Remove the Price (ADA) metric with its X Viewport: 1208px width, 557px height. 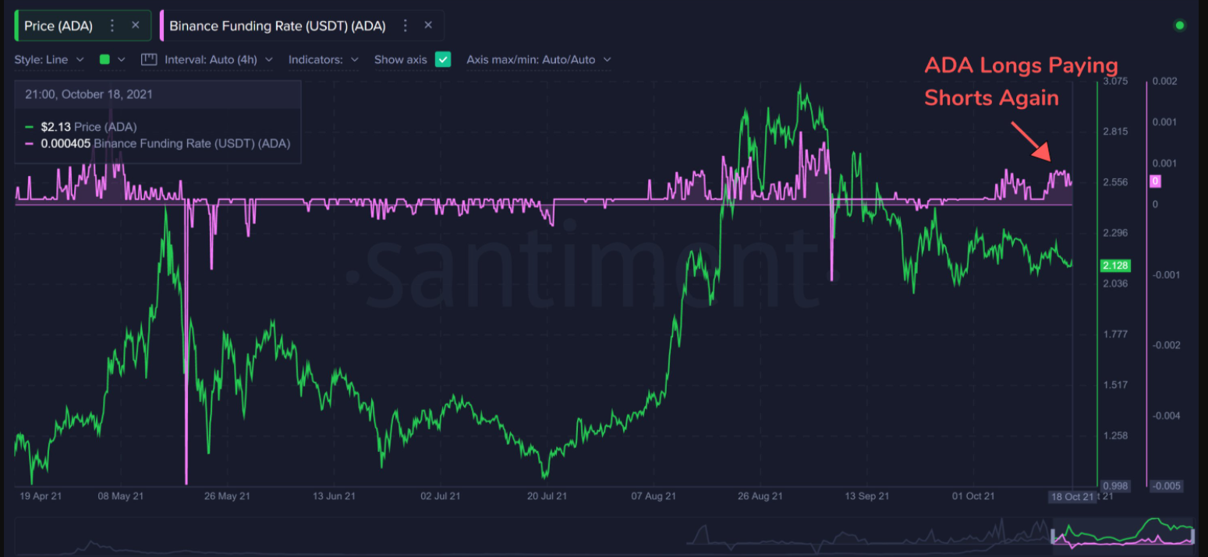click(x=135, y=26)
